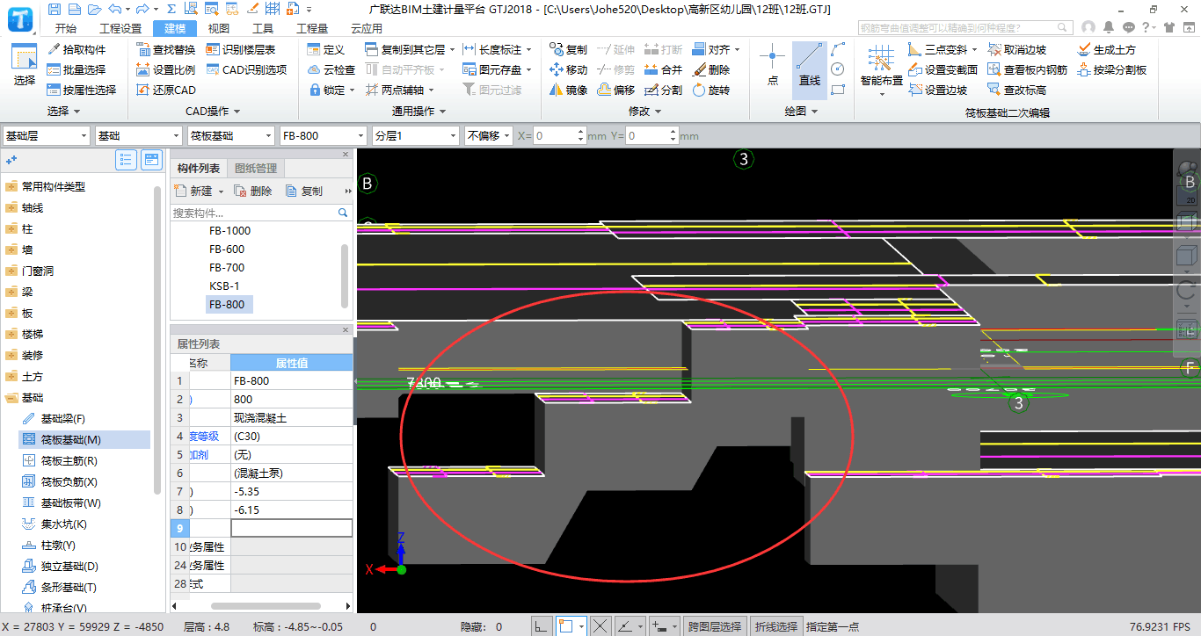Image resolution: width=1201 pixels, height=636 pixels.
Task: Select the 拾取构件 eyedropper tool
Action: [76, 49]
